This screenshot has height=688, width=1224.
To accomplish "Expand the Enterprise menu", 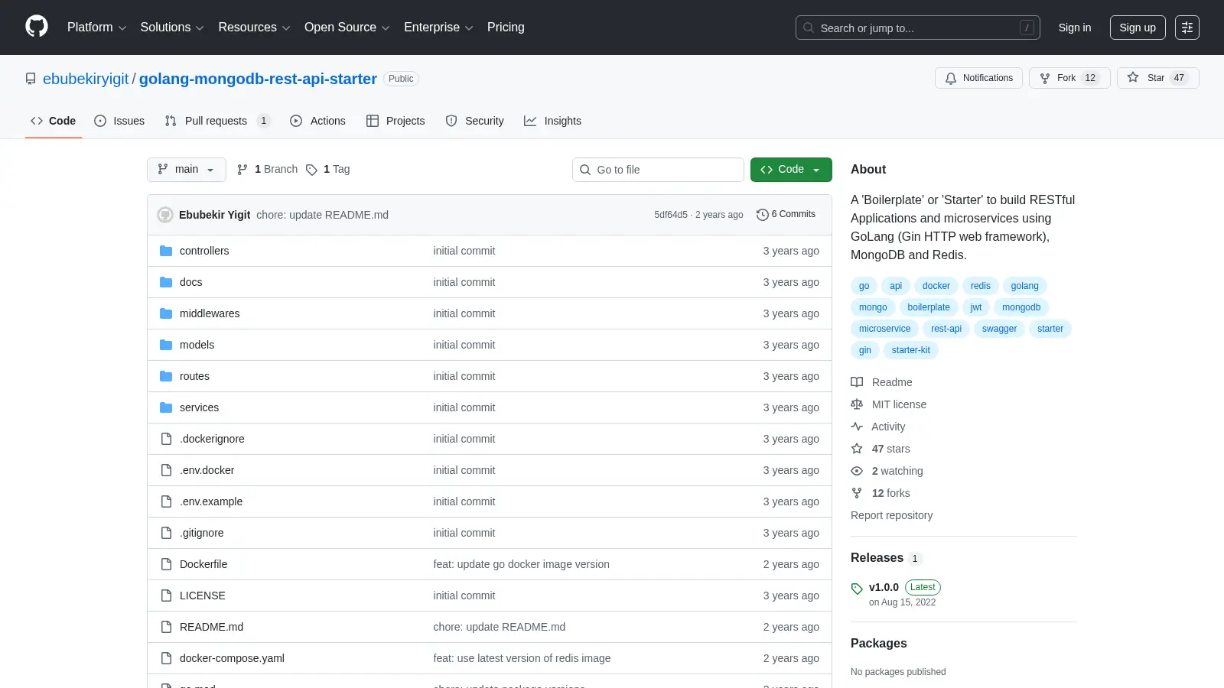I will [x=438, y=28].
